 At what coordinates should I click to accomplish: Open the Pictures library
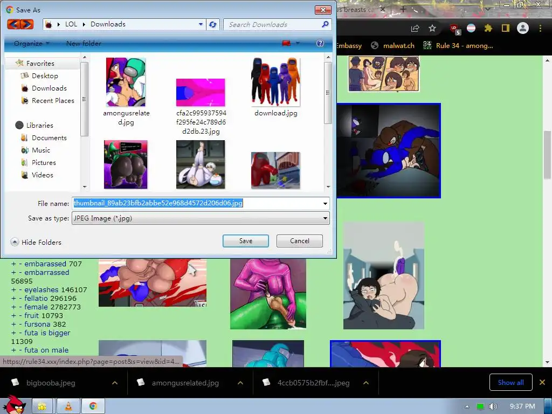pos(44,163)
